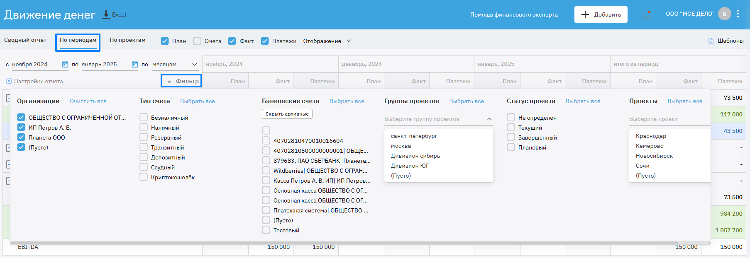Click Скрыть архивные button

287,114
